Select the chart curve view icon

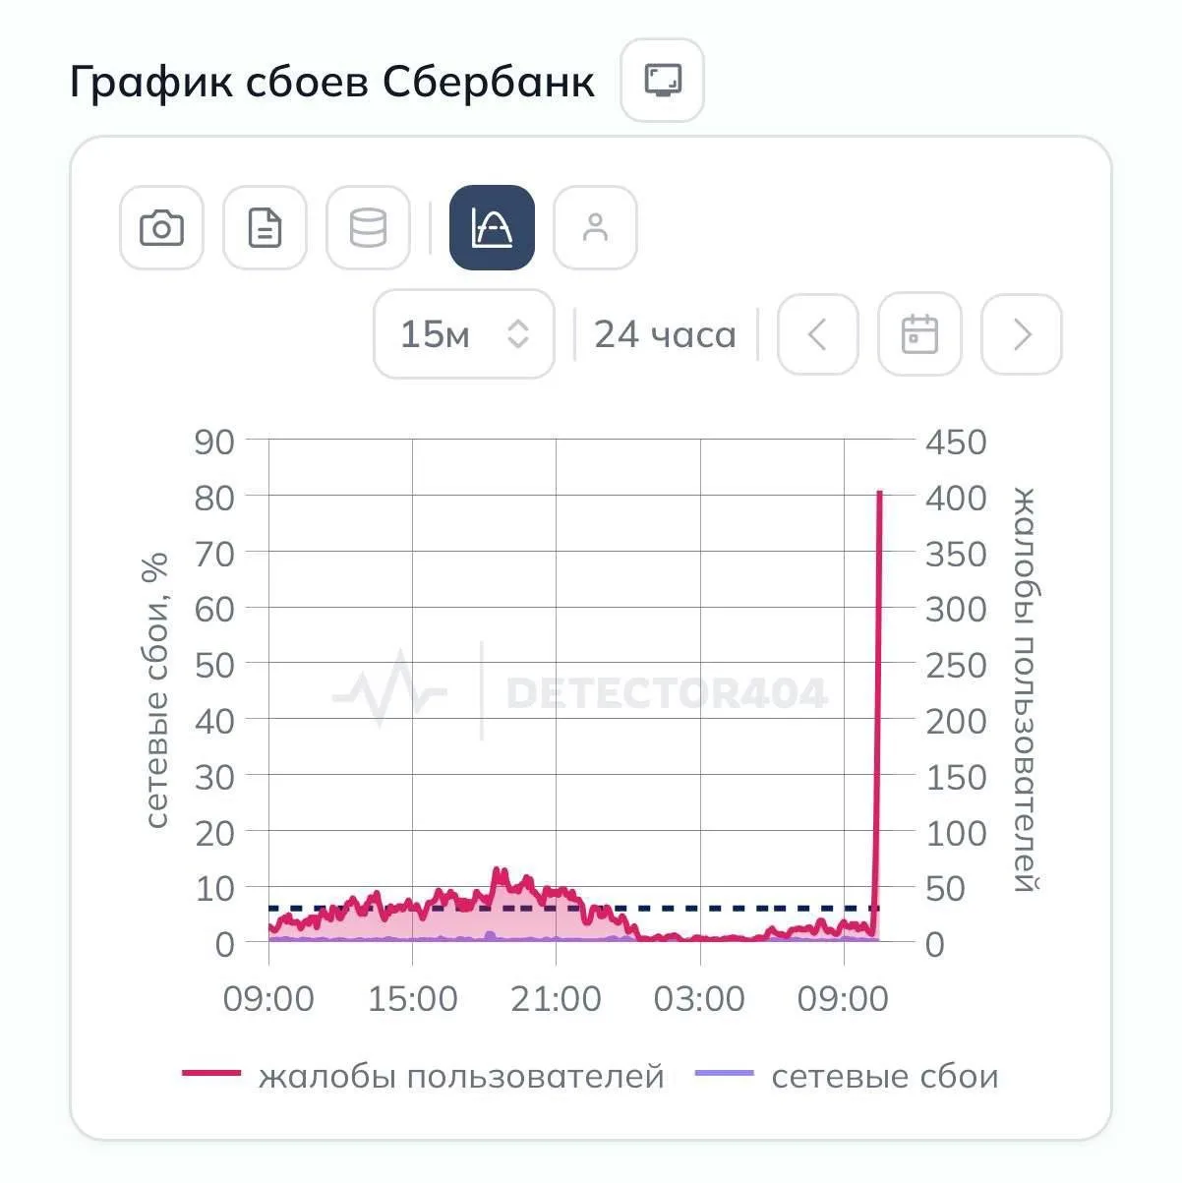click(492, 228)
